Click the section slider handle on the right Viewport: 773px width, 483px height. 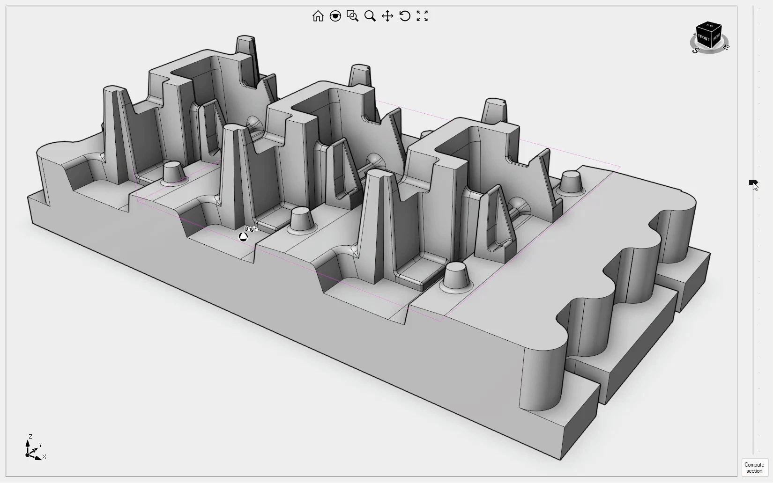tap(753, 183)
